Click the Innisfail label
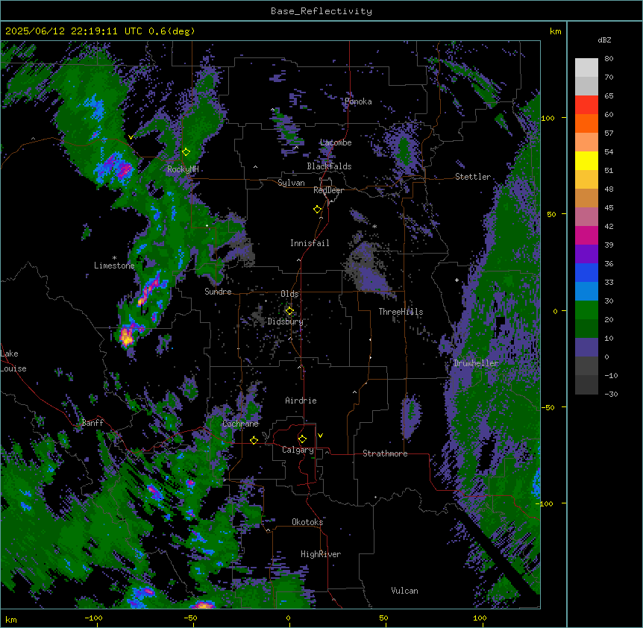 pos(310,243)
